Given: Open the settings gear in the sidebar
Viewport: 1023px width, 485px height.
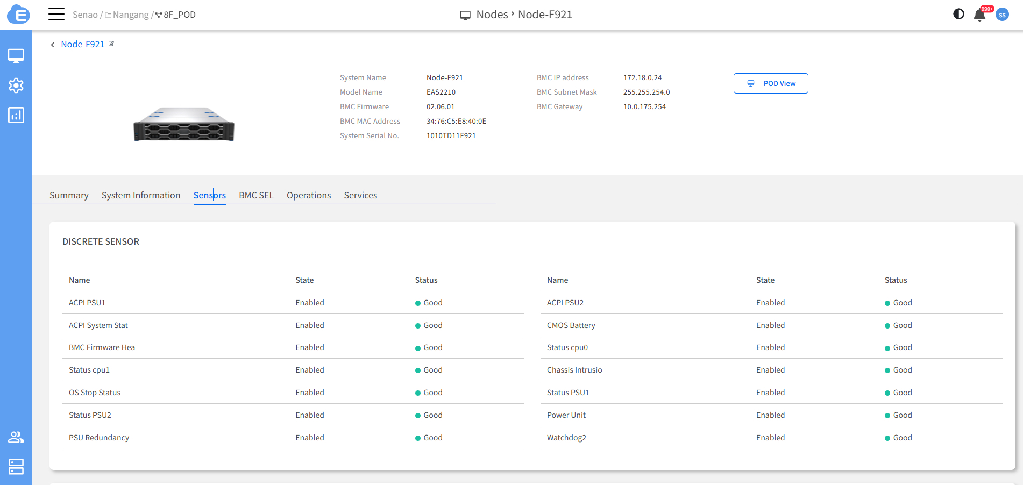Looking at the screenshot, I should tap(16, 85).
